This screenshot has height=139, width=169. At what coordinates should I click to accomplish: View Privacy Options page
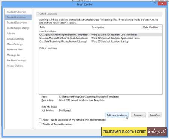[x=15, y=66]
